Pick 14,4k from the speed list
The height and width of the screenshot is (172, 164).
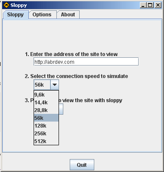(46, 103)
